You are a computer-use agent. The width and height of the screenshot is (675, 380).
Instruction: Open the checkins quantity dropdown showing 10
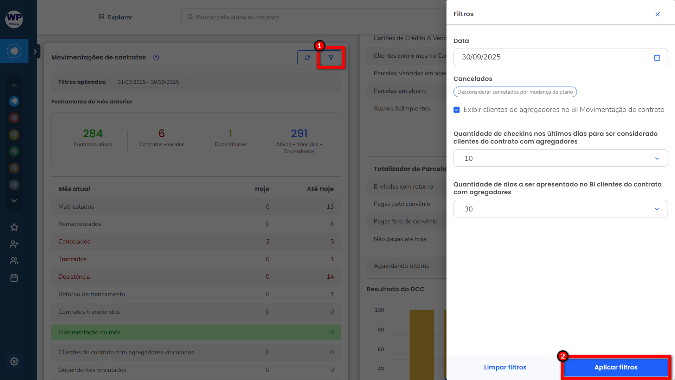tap(560, 158)
